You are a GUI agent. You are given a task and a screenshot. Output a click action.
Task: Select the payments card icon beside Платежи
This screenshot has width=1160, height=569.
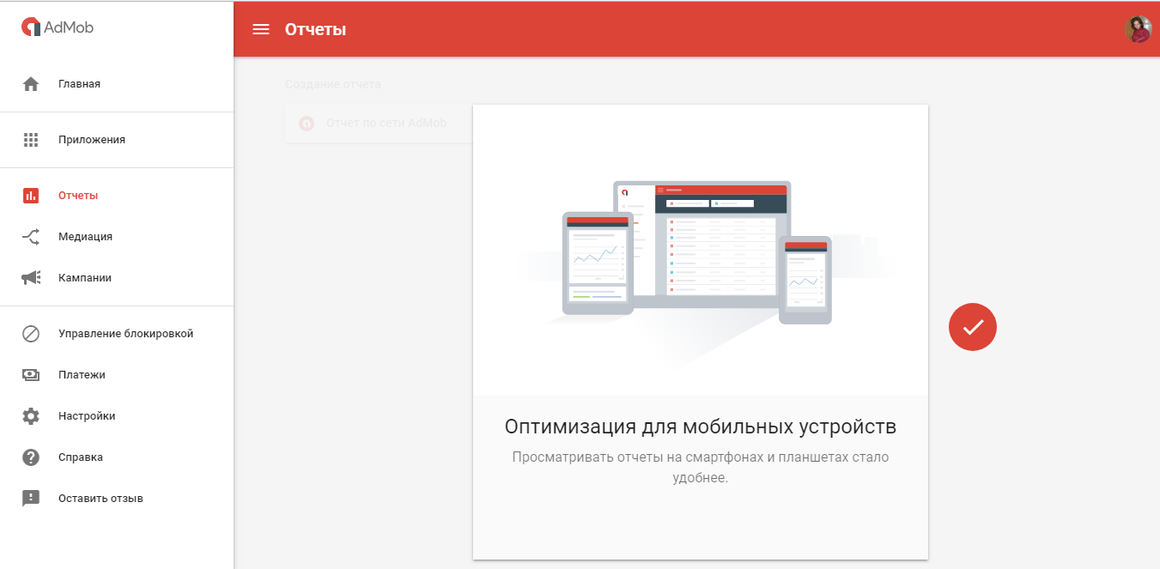coord(32,374)
